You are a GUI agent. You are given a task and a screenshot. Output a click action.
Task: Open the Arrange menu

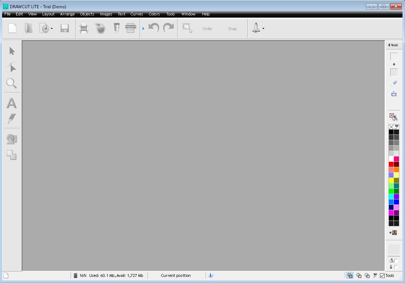tap(67, 14)
